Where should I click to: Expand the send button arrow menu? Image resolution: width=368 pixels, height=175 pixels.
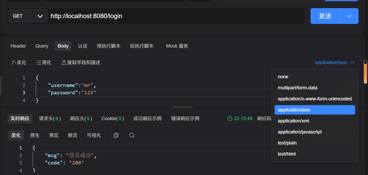(349, 16)
